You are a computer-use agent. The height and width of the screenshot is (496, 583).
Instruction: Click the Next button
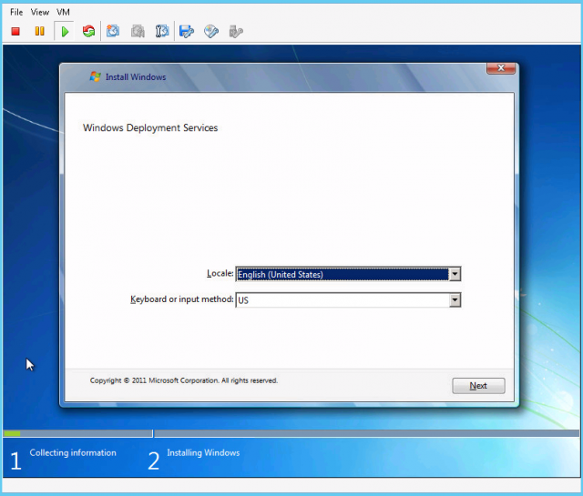click(478, 386)
